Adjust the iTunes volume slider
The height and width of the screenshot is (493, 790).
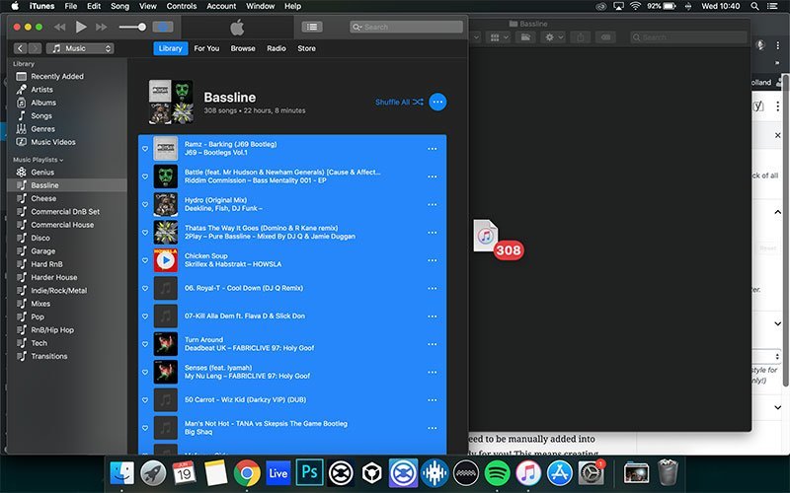click(x=132, y=27)
